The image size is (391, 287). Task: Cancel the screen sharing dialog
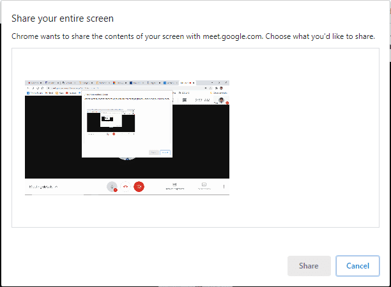(357, 266)
